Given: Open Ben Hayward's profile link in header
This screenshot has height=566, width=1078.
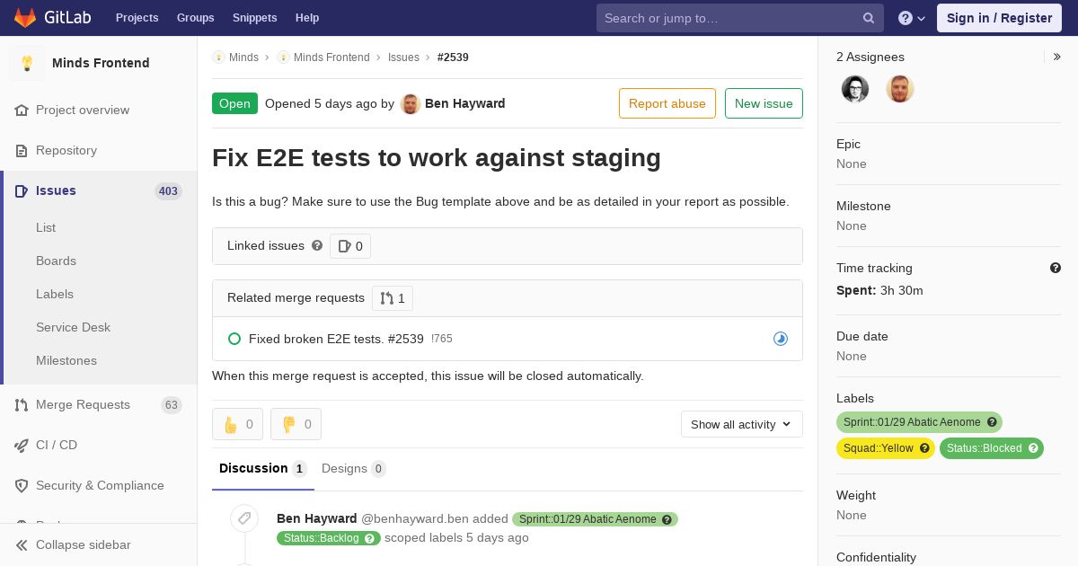Looking at the screenshot, I should click(464, 103).
